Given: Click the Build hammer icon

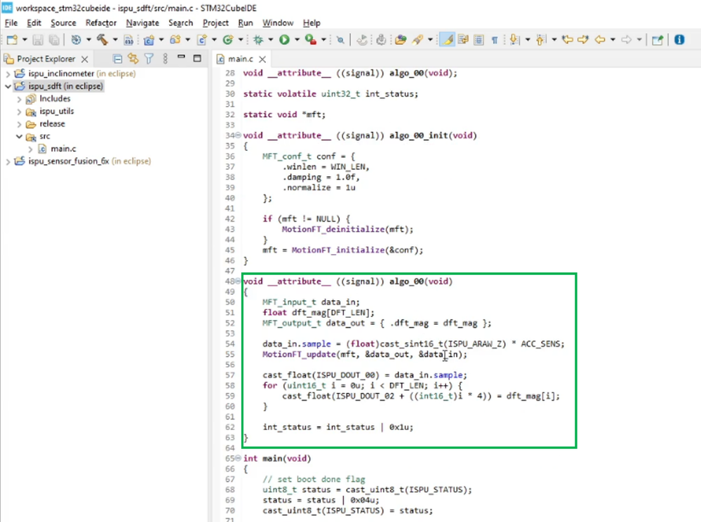Looking at the screenshot, I should [102, 40].
